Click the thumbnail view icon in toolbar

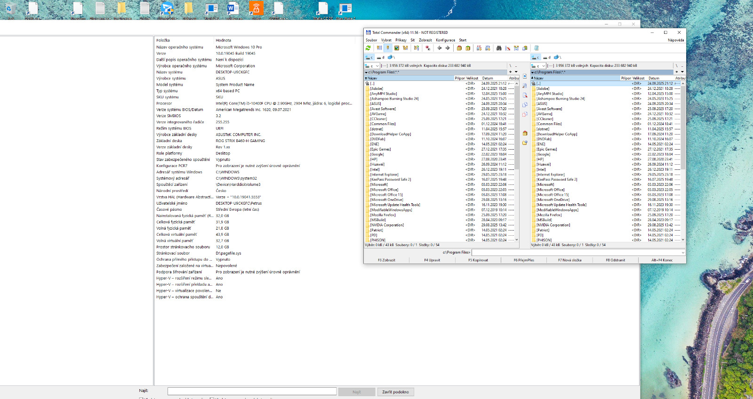click(x=397, y=48)
